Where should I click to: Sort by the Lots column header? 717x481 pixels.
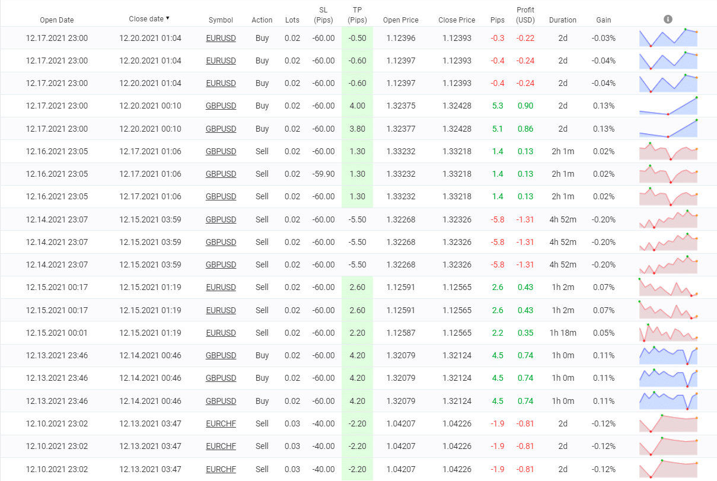point(292,20)
